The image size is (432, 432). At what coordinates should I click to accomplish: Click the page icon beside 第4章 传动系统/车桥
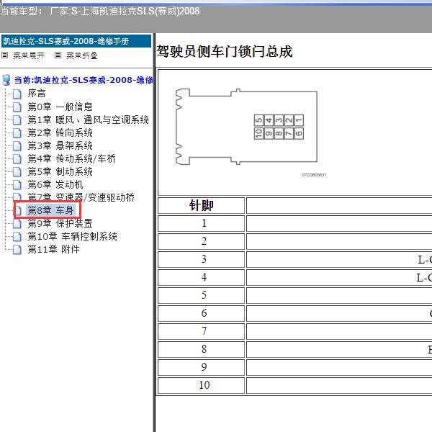coord(17,158)
